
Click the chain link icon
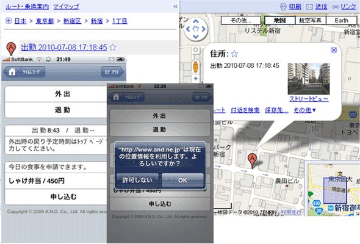(x=336, y=7)
